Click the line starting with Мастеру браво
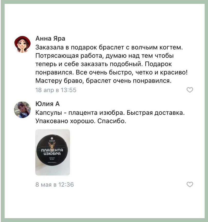The height and width of the screenshot is (222, 208). click(103, 81)
